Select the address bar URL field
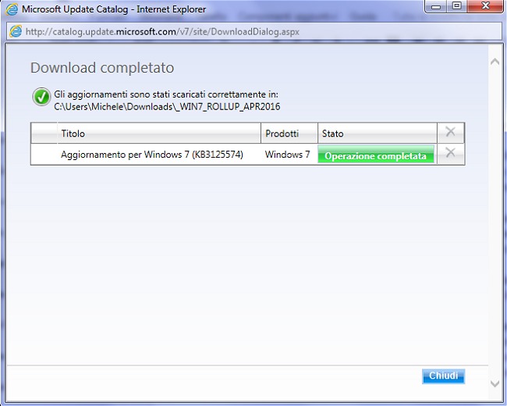The height and width of the screenshot is (406, 507). pyautogui.click(x=254, y=32)
